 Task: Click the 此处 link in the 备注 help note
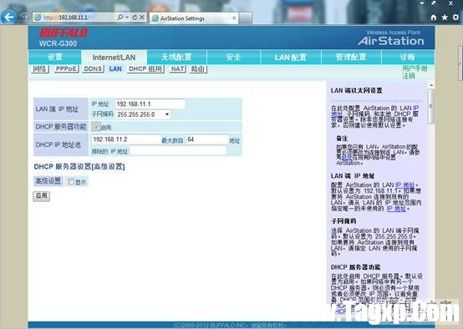click(x=347, y=158)
